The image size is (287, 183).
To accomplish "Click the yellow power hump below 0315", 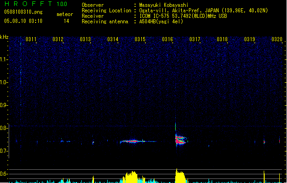I will (x=130, y=177).
